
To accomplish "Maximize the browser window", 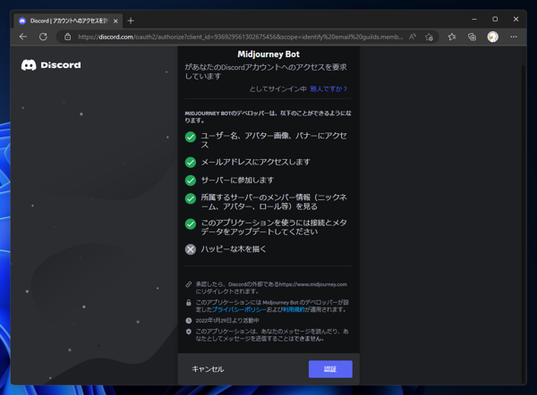I will point(495,19).
